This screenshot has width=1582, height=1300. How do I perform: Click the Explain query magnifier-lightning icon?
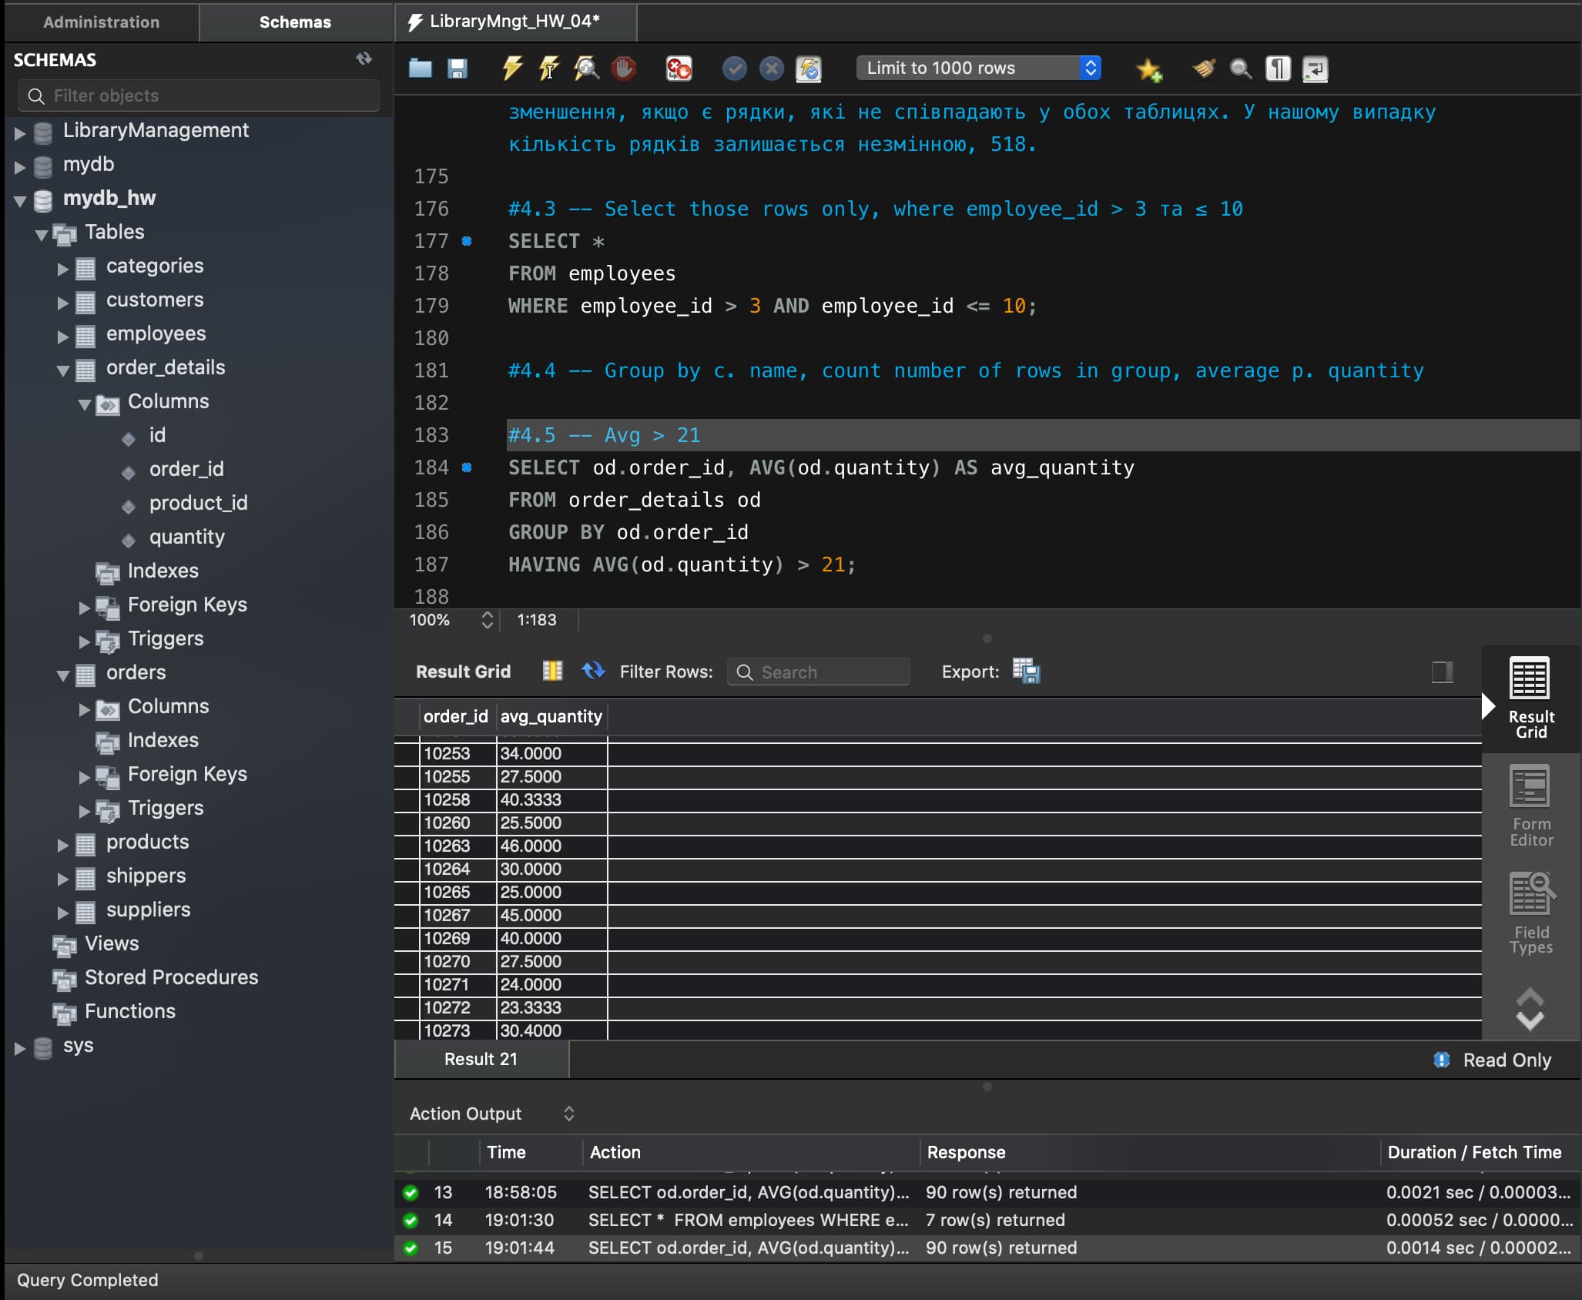click(586, 69)
